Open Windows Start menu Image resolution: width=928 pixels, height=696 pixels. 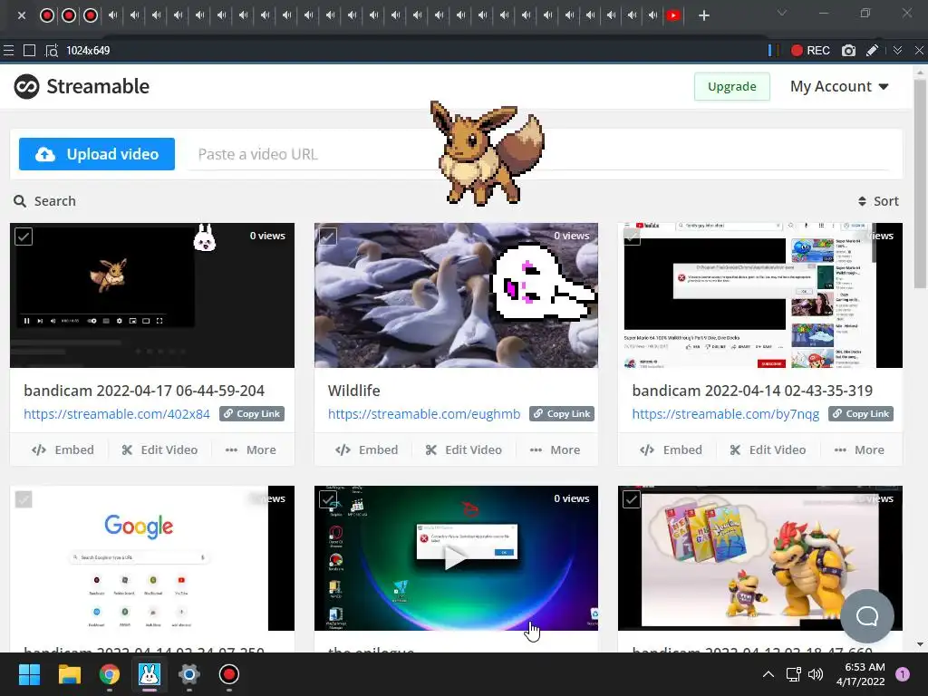[29, 674]
